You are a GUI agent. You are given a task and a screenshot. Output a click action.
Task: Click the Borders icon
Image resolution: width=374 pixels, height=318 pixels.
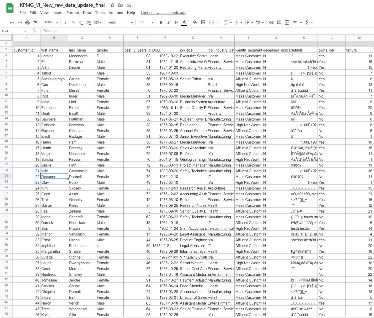click(203, 22)
